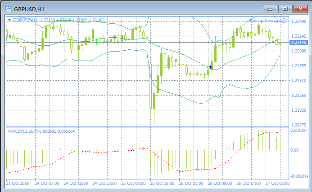Maximize the GBPUSD,H1 chart window
This screenshot has width=312, height=192.
point(285,9)
